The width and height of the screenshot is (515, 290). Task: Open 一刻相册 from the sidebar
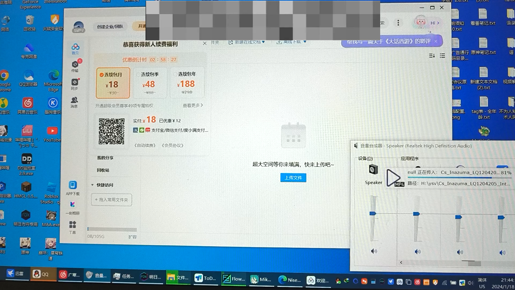coord(73,207)
